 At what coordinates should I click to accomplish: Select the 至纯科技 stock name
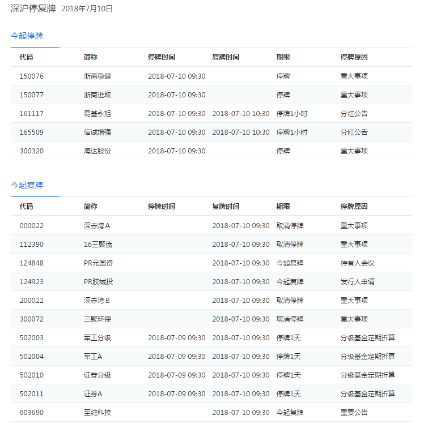tap(97, 413)
